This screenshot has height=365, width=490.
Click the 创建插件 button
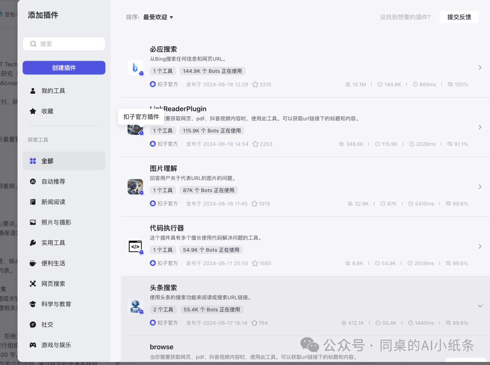point(64,67)
